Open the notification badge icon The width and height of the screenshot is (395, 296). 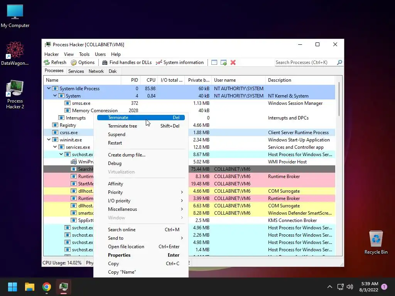tap(384, 286)
